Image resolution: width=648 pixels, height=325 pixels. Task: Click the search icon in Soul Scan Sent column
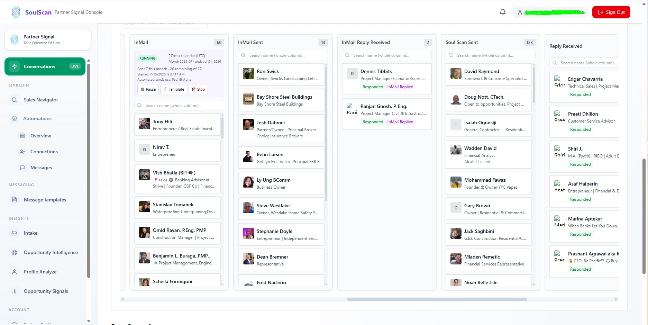coord(451,55)
